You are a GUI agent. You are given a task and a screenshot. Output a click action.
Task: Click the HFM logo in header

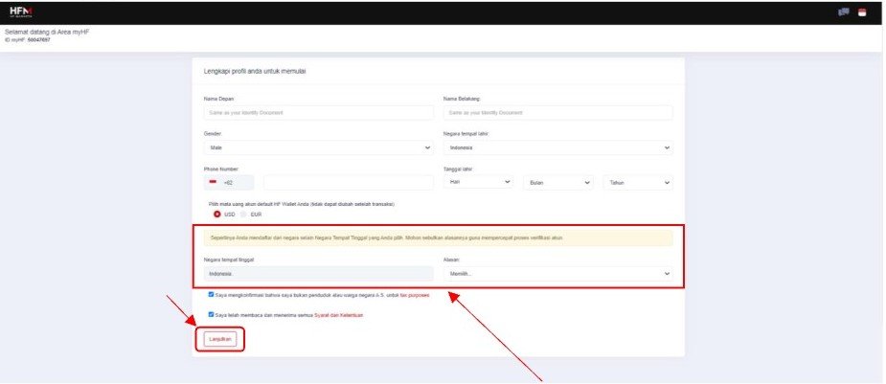click(19, 11)
